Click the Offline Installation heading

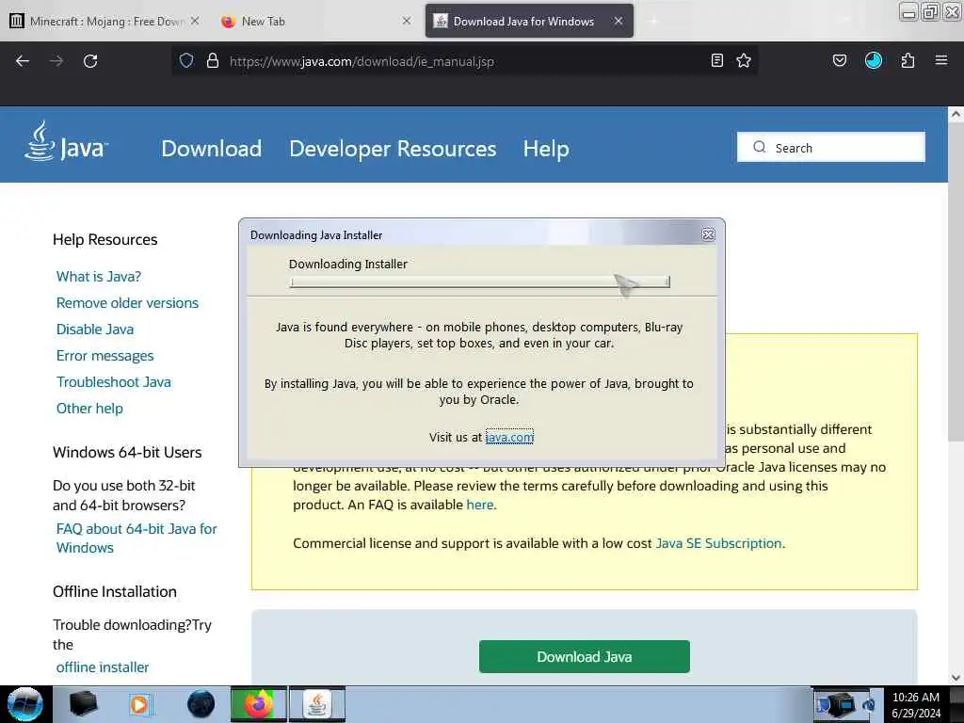[115, 591]
